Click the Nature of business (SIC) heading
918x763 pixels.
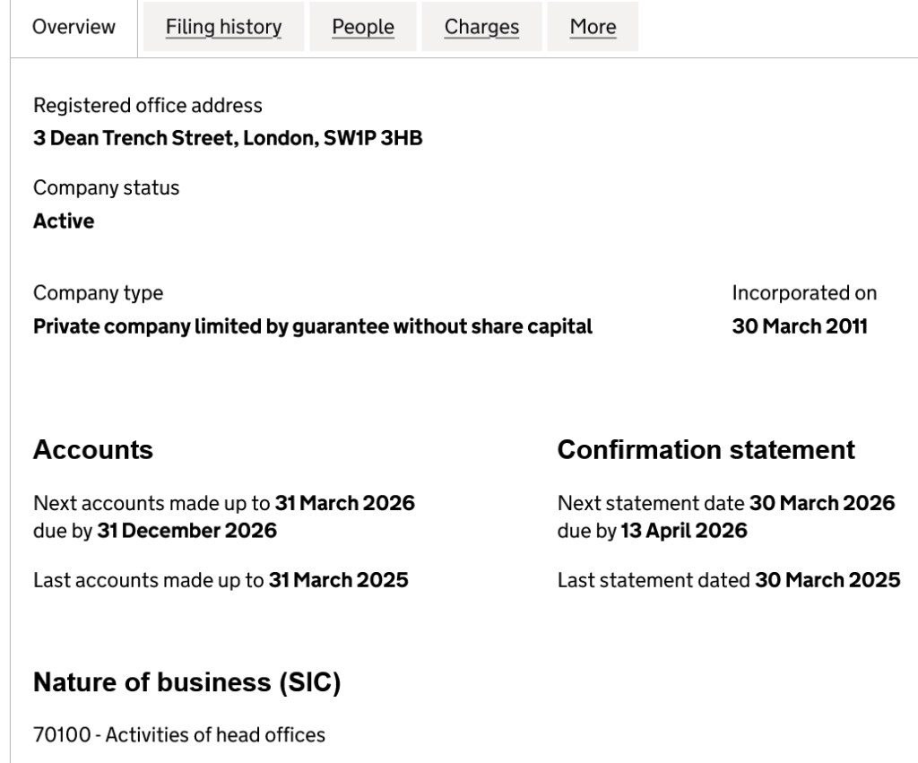point(187,682)
